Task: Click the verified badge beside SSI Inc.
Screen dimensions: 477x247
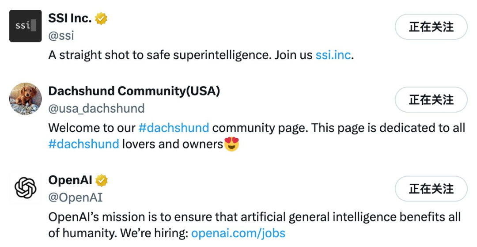Action: click(101, 19)
